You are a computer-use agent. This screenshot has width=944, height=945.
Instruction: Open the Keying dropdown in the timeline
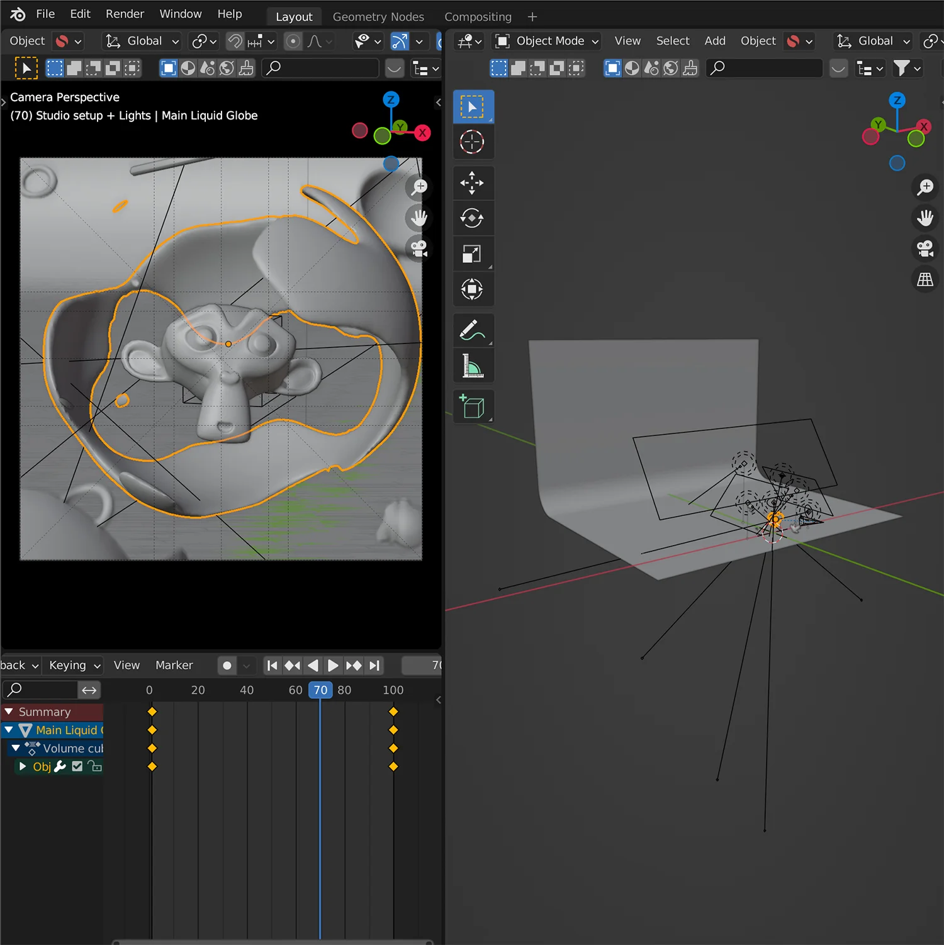pyautogui.click(x=72, y=665)
